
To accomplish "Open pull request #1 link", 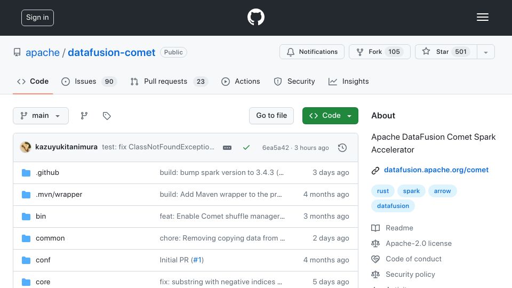I will pyautogui.click(x=197, y=260).
